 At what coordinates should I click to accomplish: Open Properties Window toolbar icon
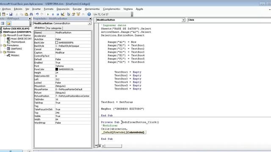pos(73,14)
